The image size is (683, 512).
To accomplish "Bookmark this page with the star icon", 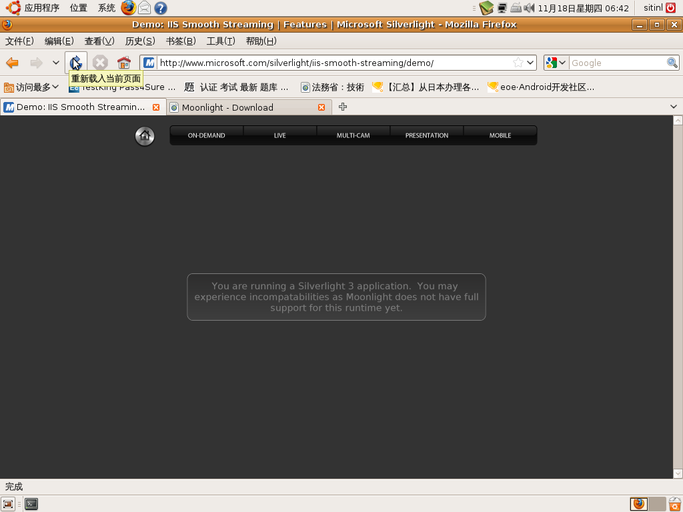I will coord(518,63).
